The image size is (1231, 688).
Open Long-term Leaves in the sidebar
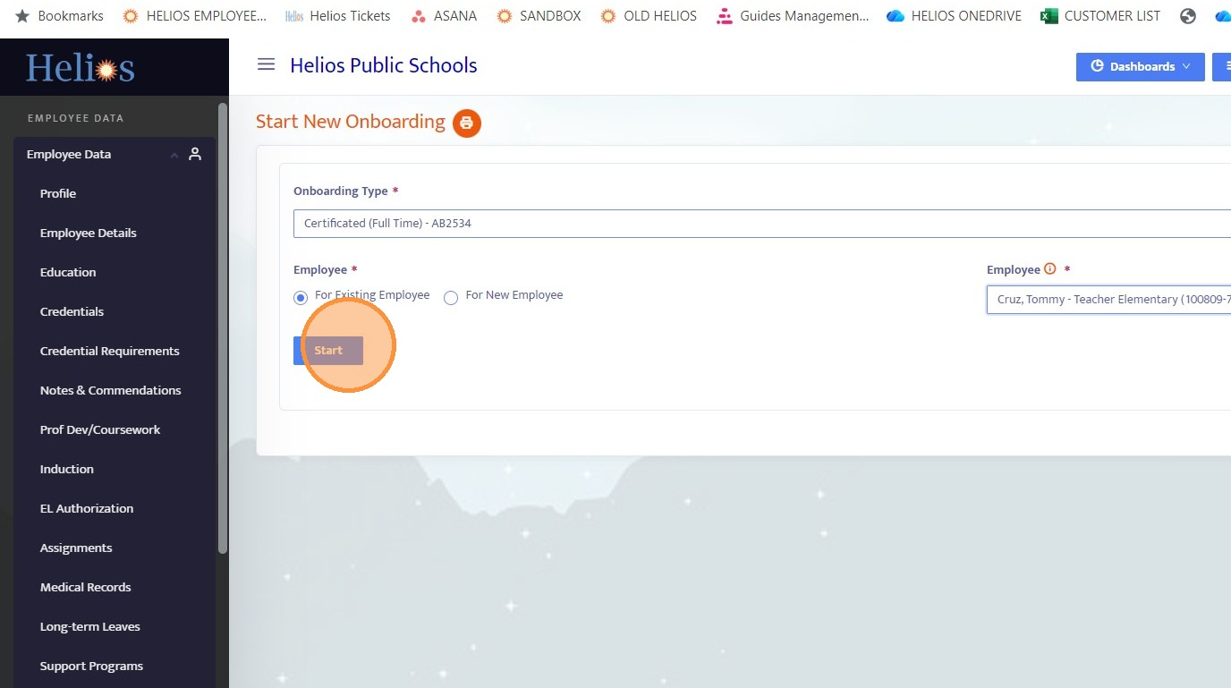pos(90,626)
